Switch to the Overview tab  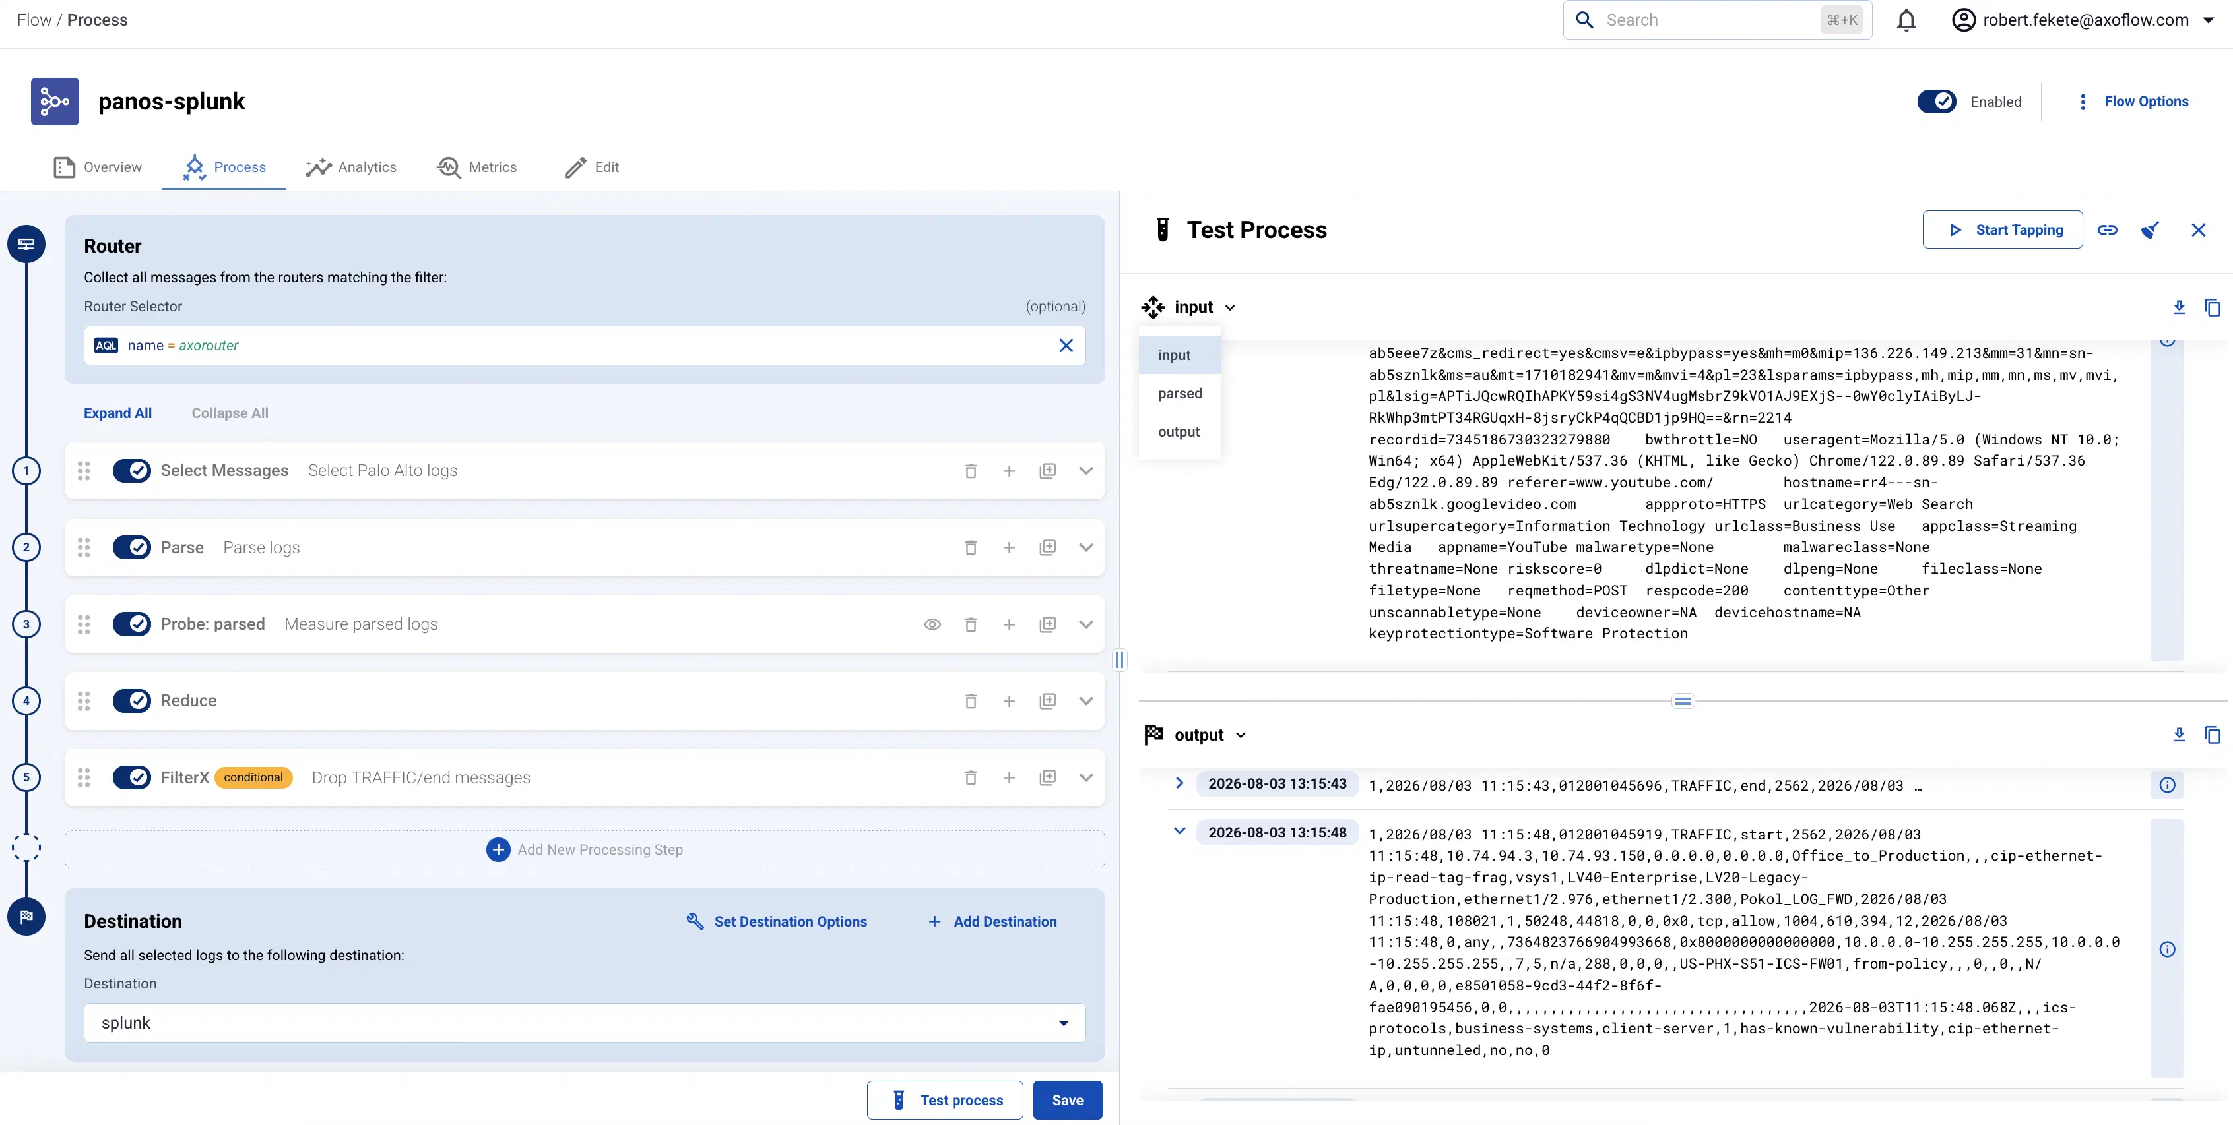click(x=97, y=167)
